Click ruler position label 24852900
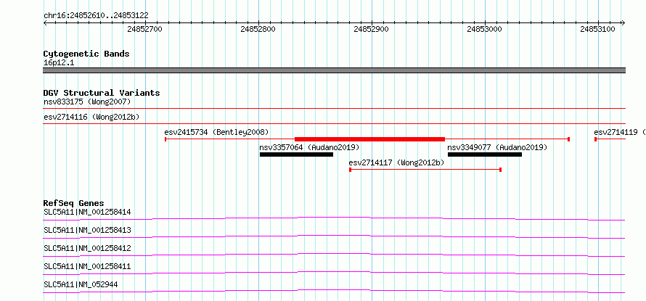Viewport: 646px width, 301px height. point(371,29)
